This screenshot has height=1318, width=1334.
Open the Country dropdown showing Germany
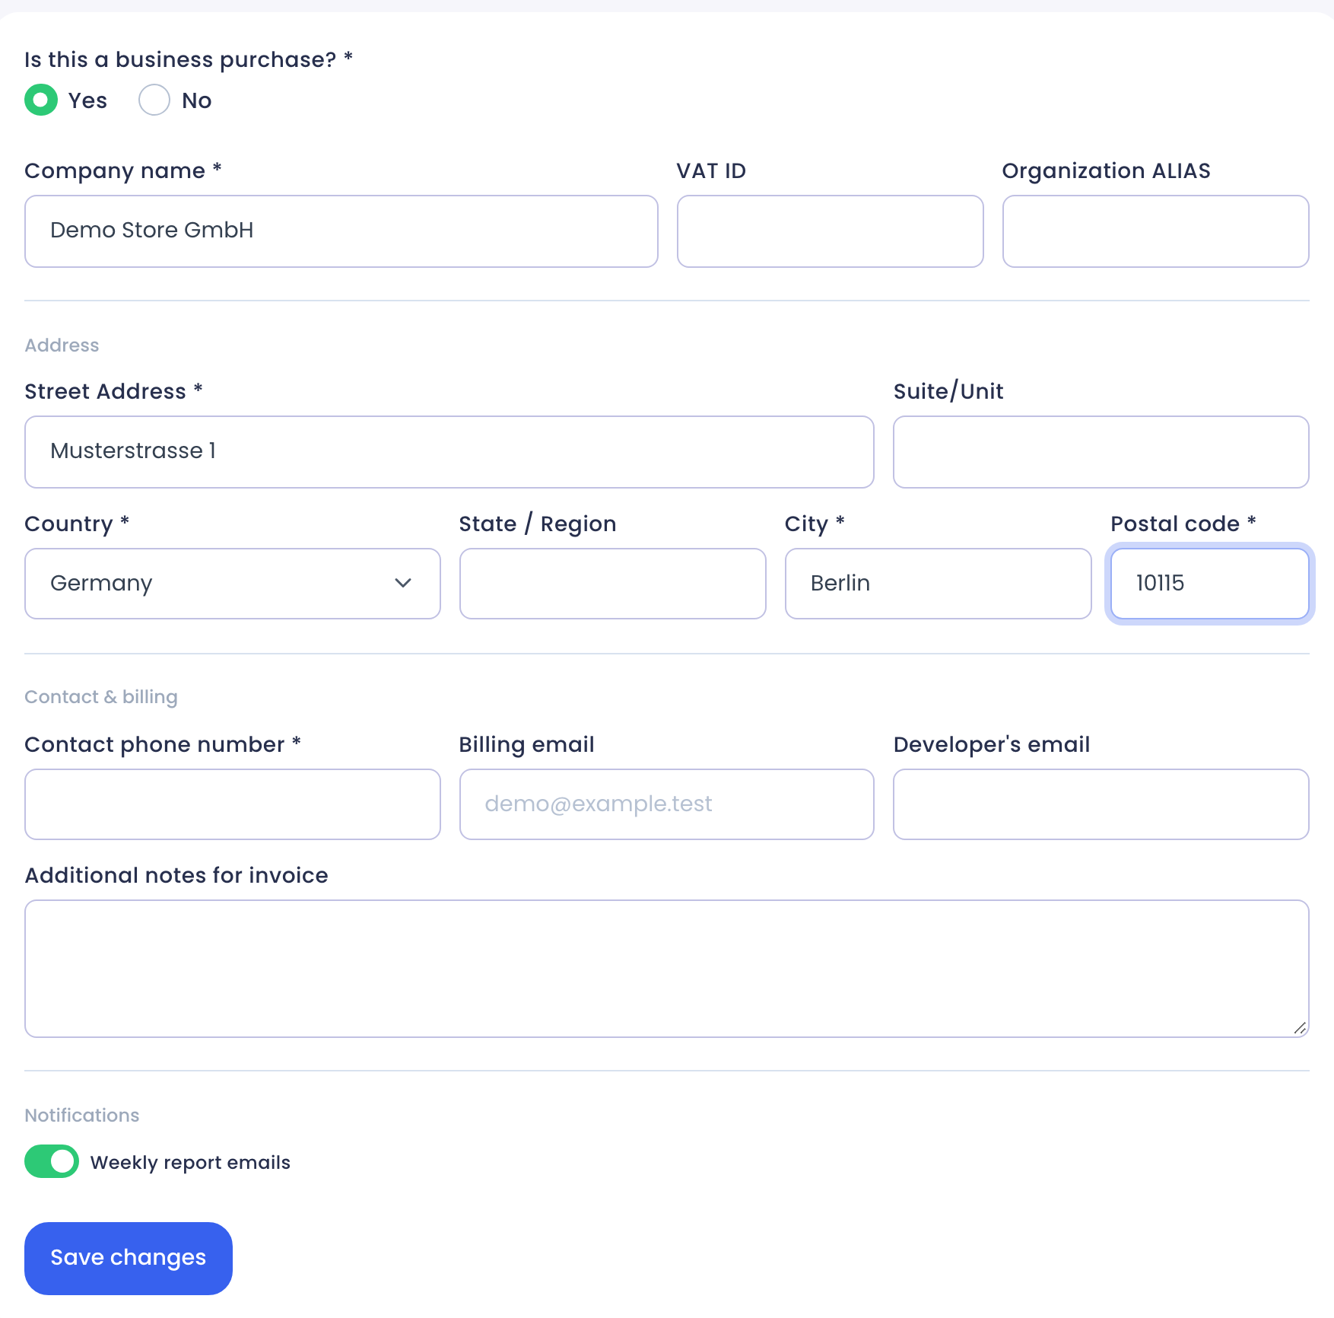233,584
